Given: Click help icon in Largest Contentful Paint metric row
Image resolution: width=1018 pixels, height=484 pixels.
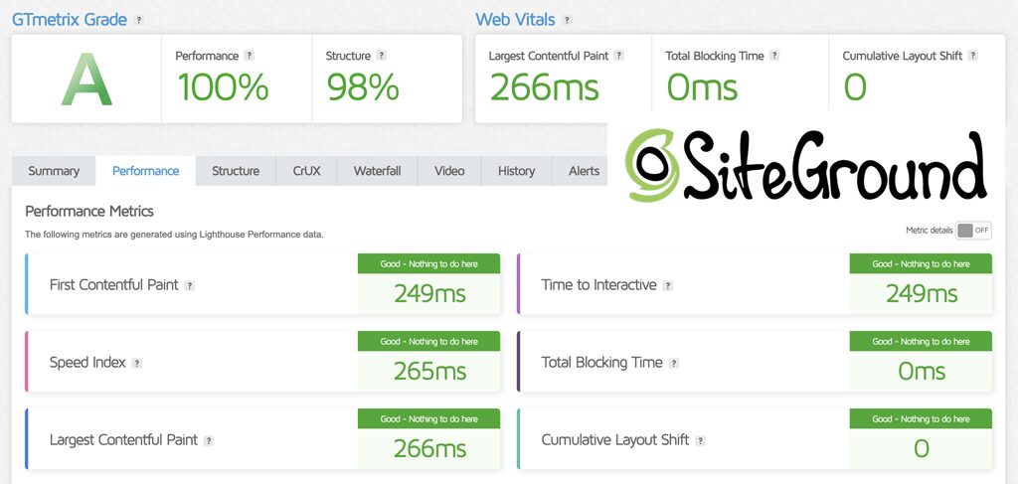Looking at the screenshot, I should pos(209,440).
